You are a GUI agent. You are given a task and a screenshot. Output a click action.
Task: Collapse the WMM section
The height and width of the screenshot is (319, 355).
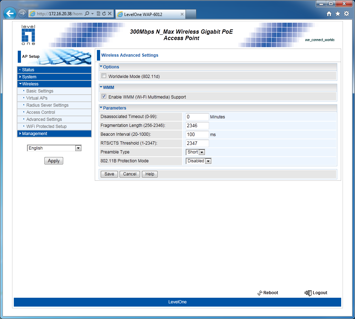[101, 87]
